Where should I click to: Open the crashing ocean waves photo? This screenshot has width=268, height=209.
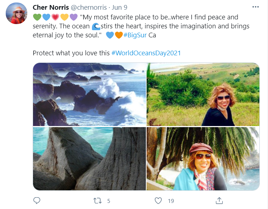coord(89,94)
